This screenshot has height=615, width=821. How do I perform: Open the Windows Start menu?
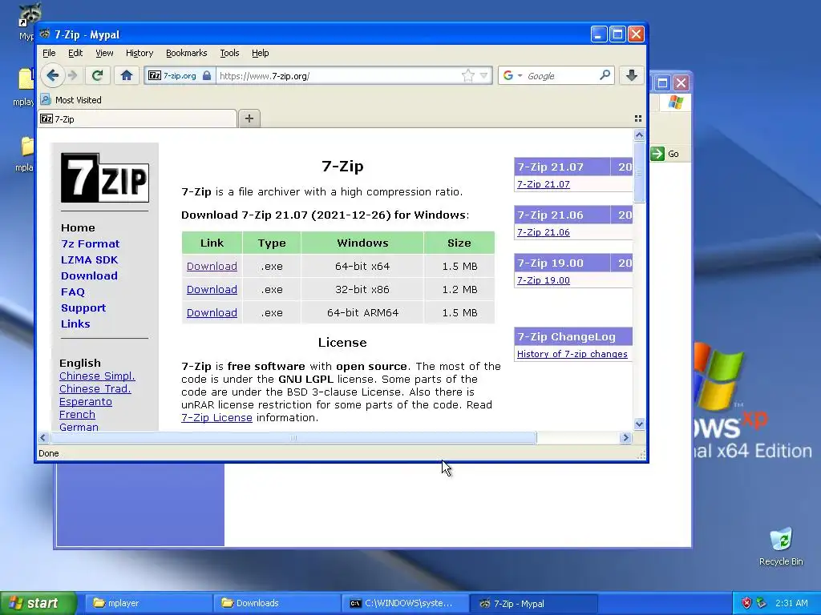pos(38,603)
